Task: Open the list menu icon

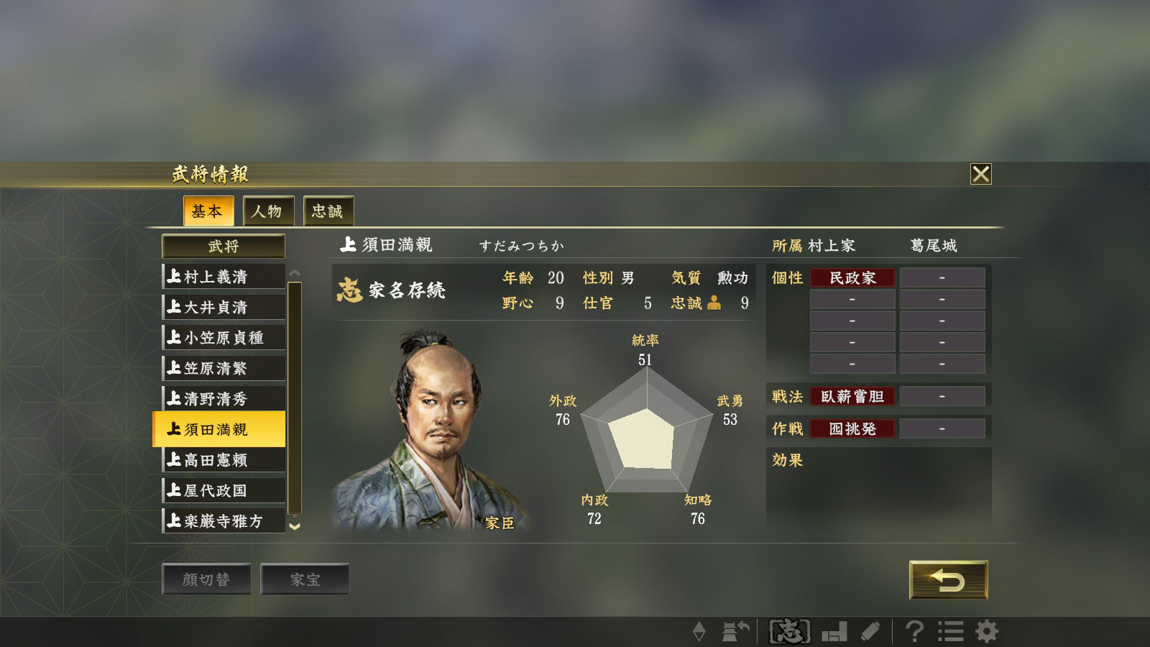Action: tap(950, 632)
